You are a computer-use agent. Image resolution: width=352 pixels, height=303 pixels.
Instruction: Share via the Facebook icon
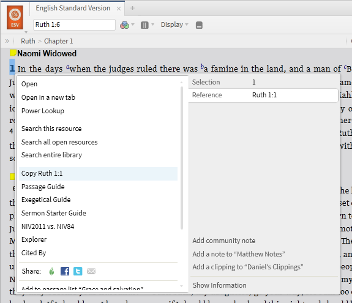65,271
